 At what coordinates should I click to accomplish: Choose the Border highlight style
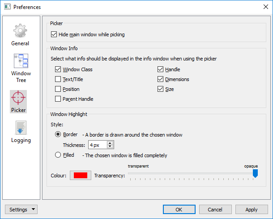[58, 134]
